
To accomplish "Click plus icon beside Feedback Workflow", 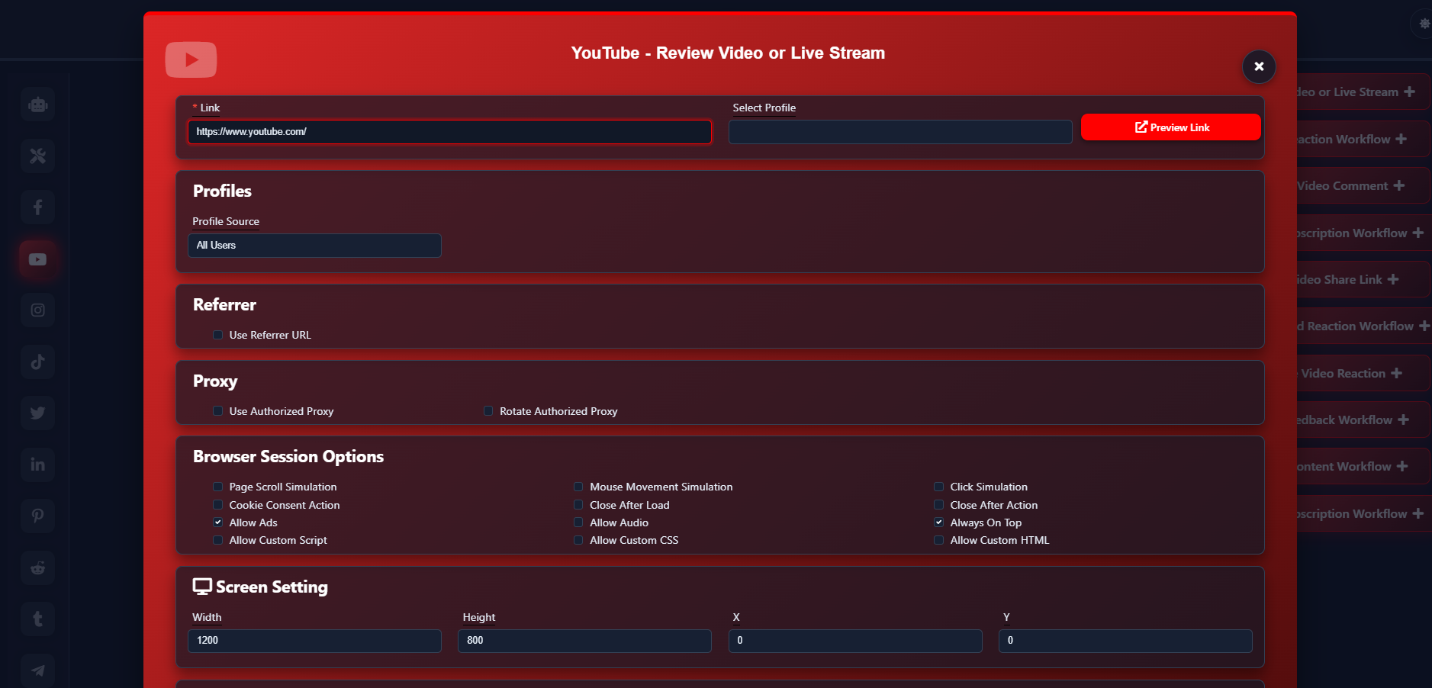I will point(1403,420).
